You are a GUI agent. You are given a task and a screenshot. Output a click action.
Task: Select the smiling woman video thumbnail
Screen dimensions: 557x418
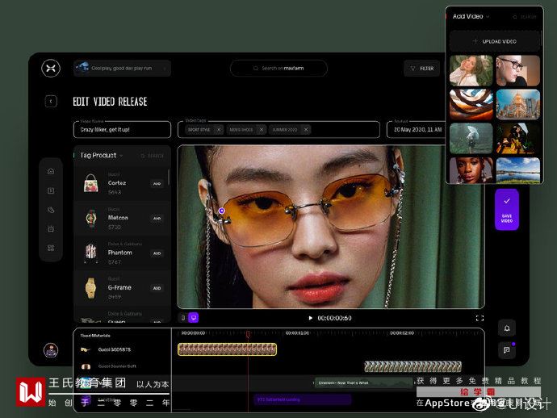coord(471,70)
